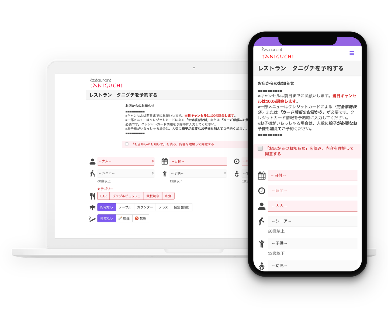Click the fork and knife cuisine category icon

(92, 196)
